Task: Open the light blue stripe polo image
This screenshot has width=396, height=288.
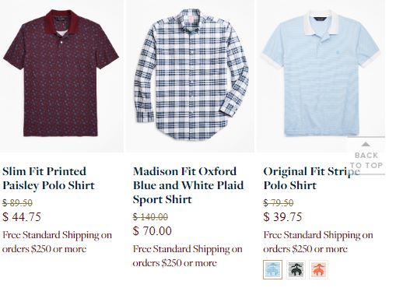Action: click(321, 73)
